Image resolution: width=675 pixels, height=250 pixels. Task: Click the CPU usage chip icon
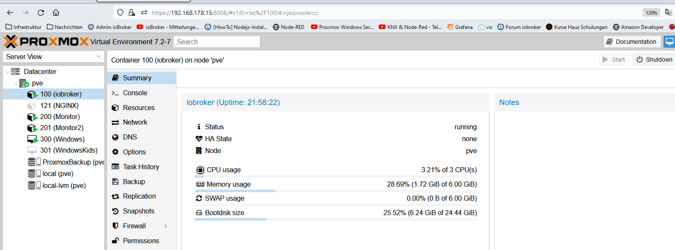point(200,170)
